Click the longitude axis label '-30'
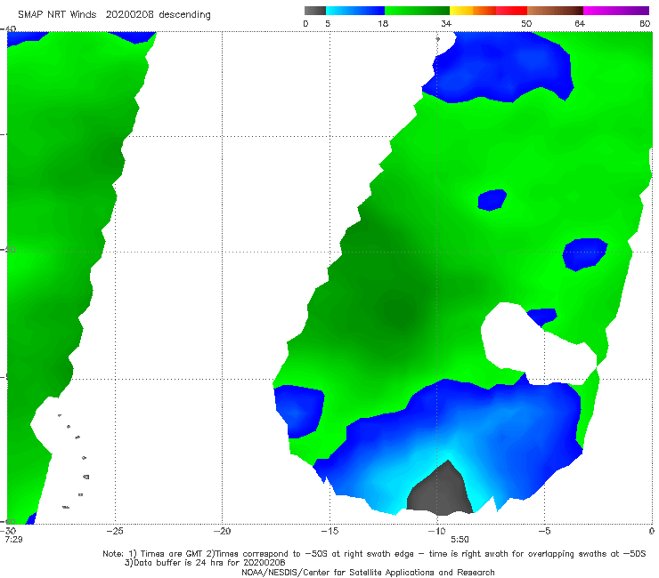 tap(8, 531)
